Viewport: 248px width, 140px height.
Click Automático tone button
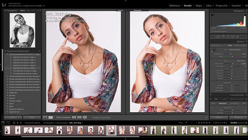pos(241,61)
